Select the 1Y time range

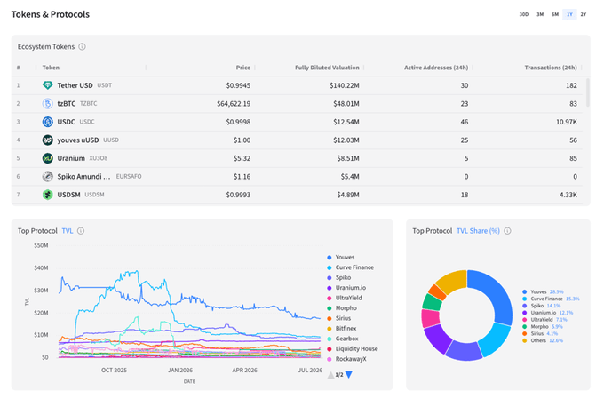click(569, 14)
